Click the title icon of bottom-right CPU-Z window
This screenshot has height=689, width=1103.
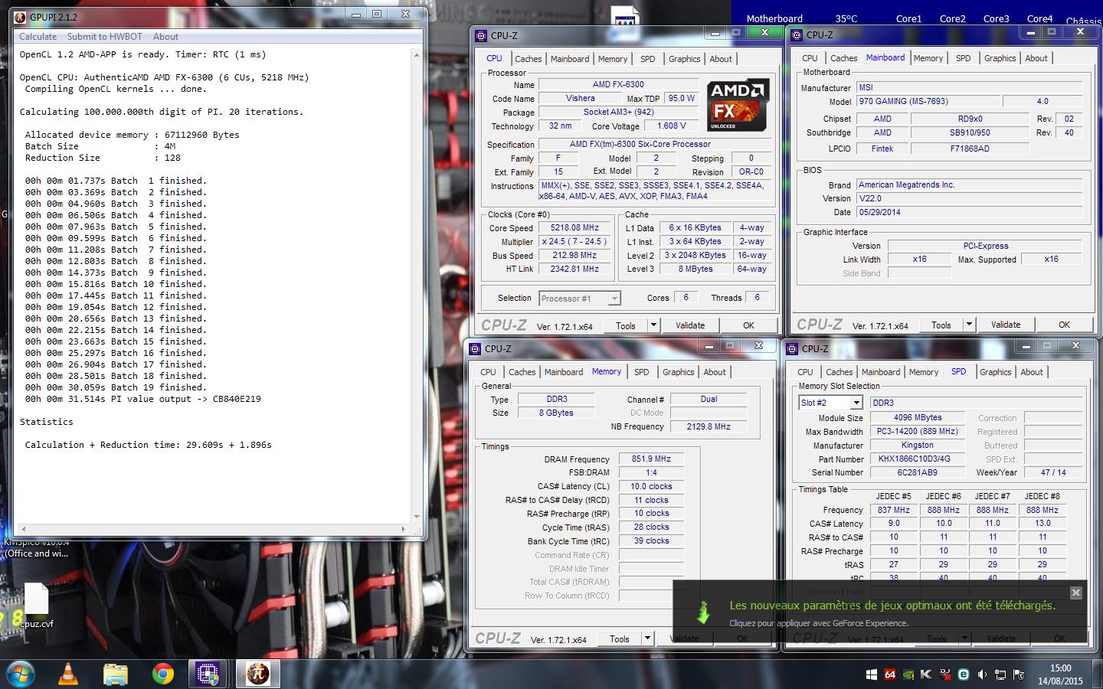click(792, 349)
